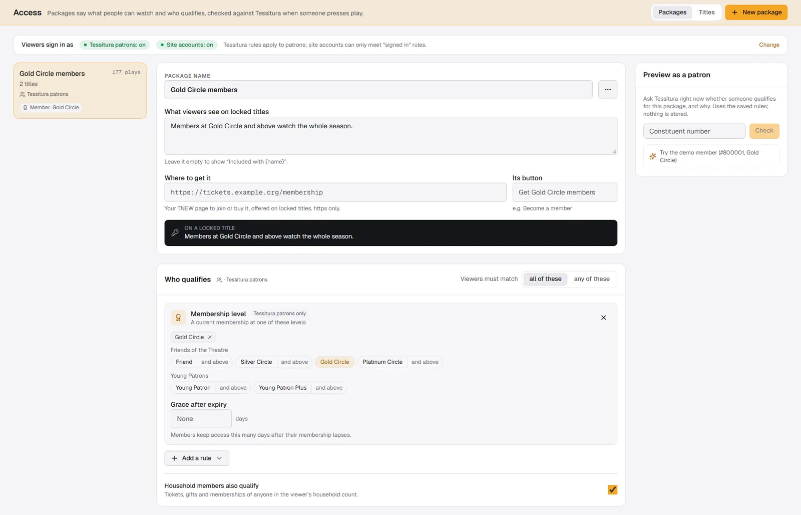Toggle 'and above' next to Platinum Circle
Screen dimensions: 801x515
pyautogui.click(x=425, y=362)
